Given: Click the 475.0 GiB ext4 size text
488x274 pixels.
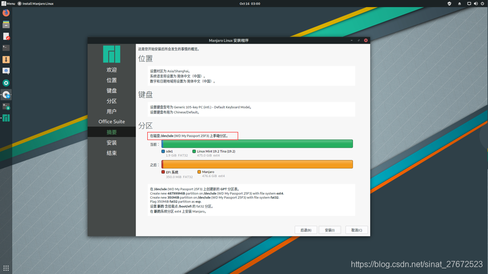Looking at the screenshot, I should [208, 155].
